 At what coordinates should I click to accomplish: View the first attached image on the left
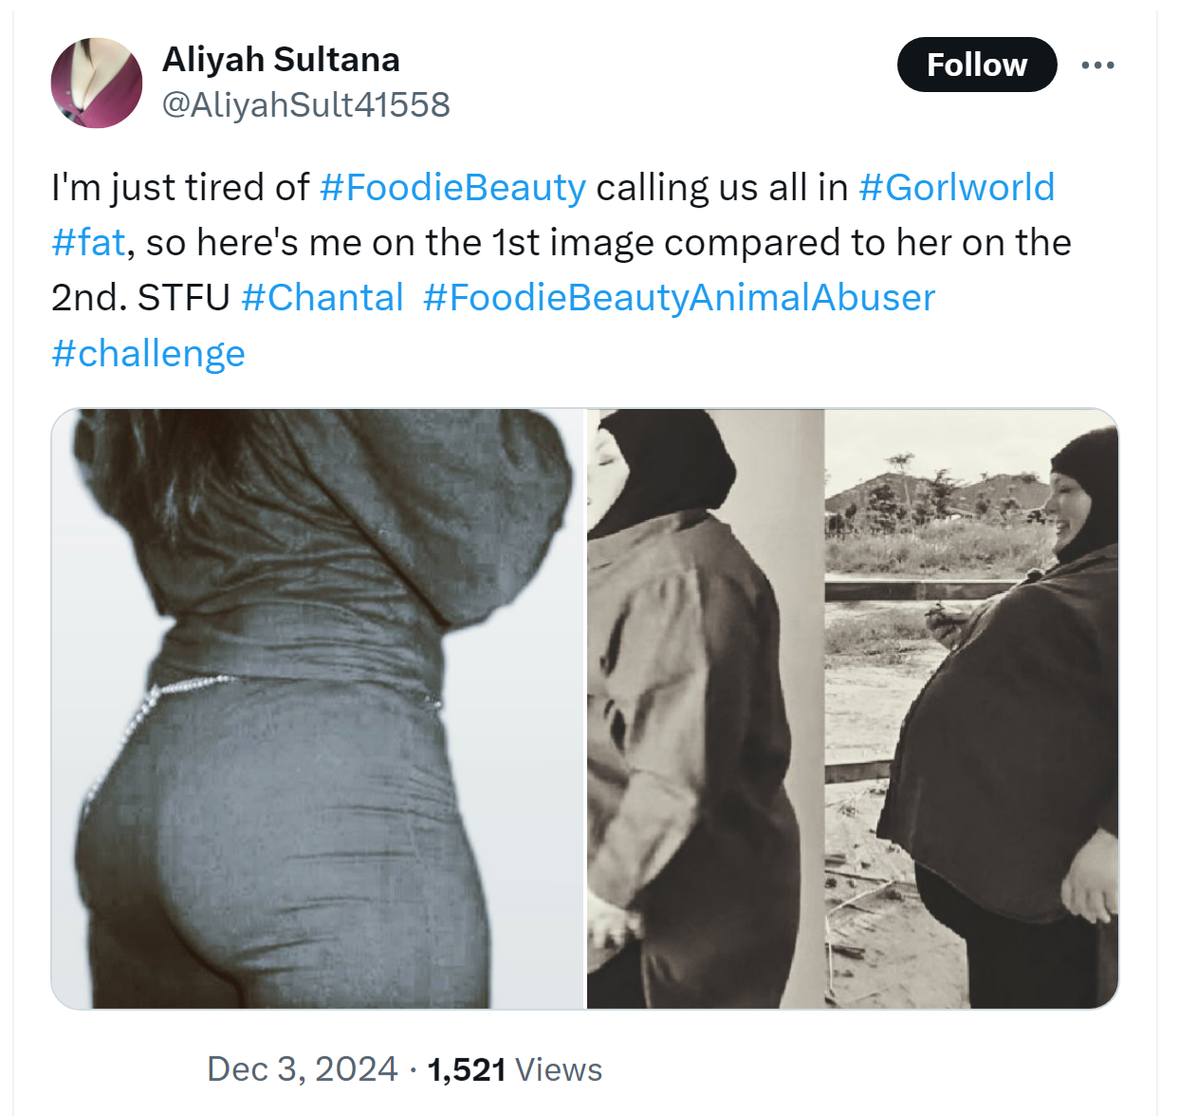point(318,709)
